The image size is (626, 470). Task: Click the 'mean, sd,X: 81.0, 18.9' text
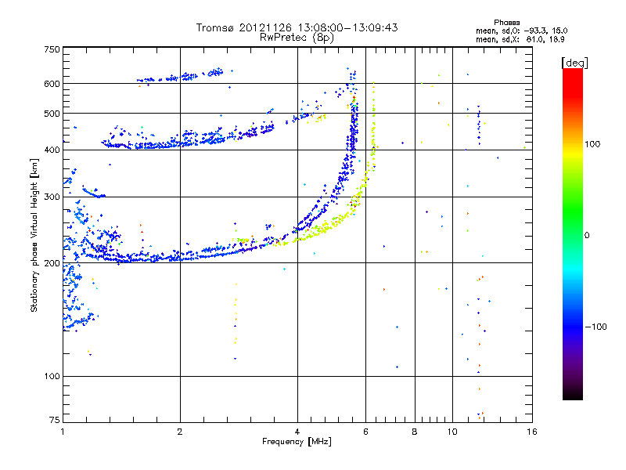pyautogui.click(x=520, y=40)
